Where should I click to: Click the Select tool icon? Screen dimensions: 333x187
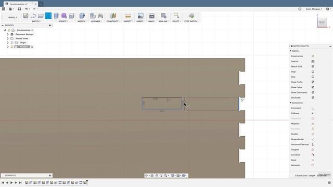pyautogui.click(x=176, y=16)
